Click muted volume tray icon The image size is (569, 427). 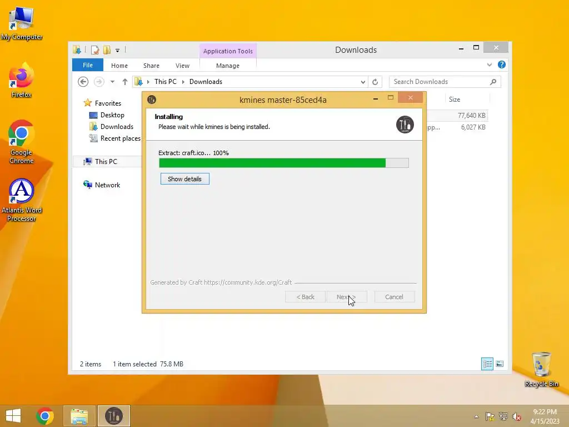(517, 416)
